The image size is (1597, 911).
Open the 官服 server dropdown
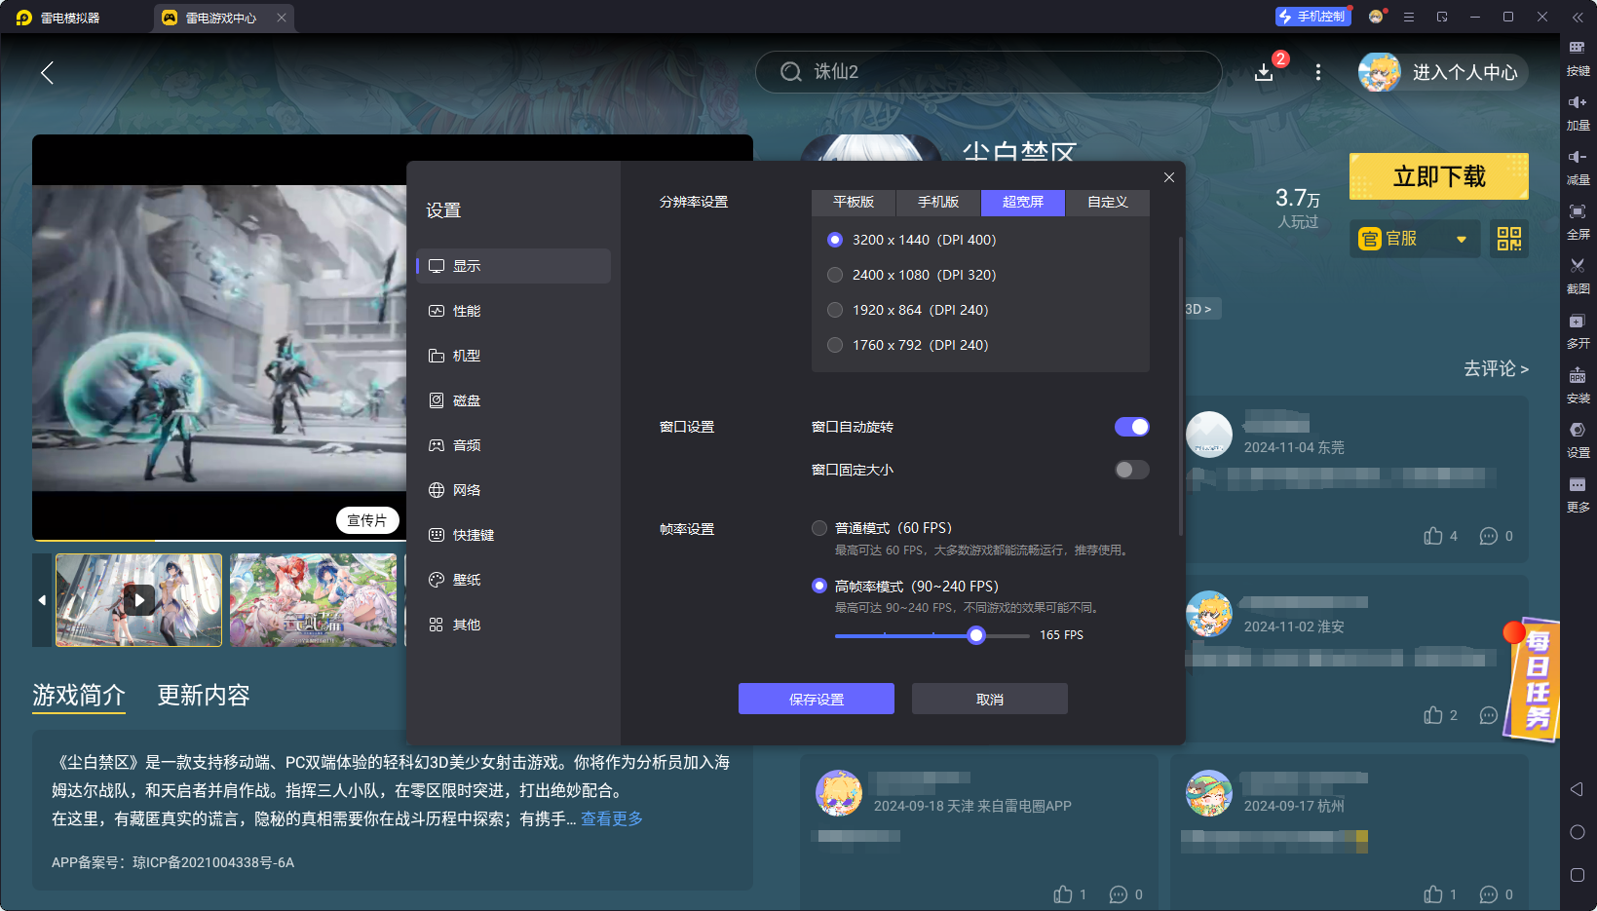pos(1415,239)
